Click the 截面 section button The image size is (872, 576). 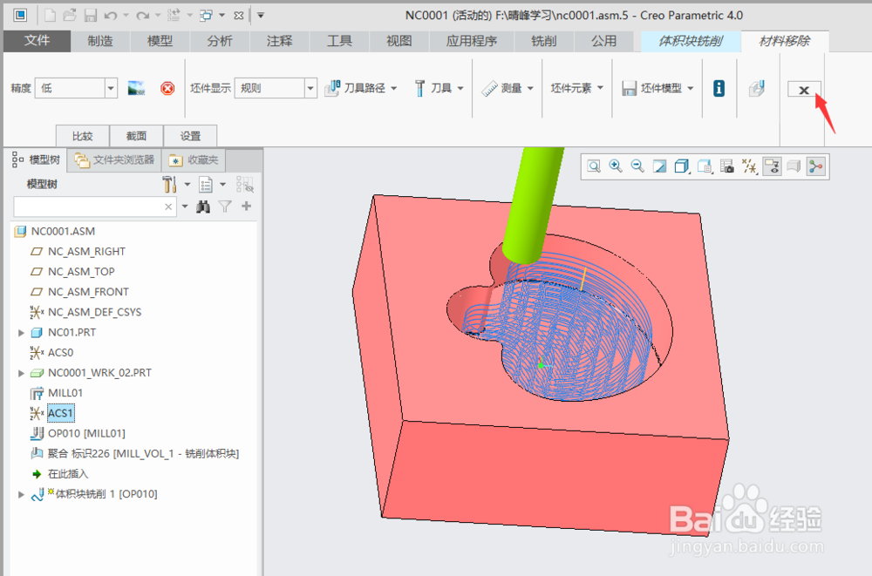pyautogui.click(x=136, y=136)
